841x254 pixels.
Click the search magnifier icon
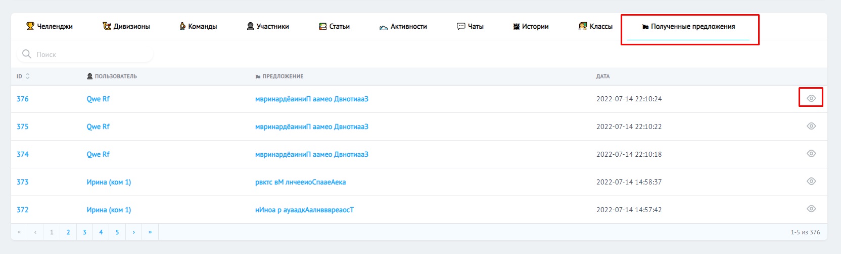27,54
